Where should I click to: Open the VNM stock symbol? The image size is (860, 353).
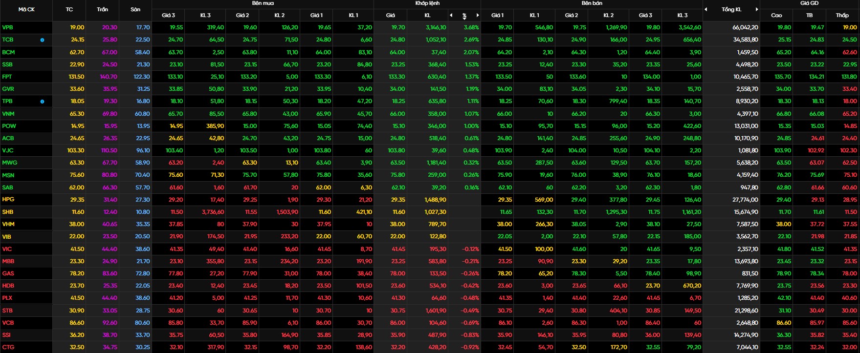[8, 114]
